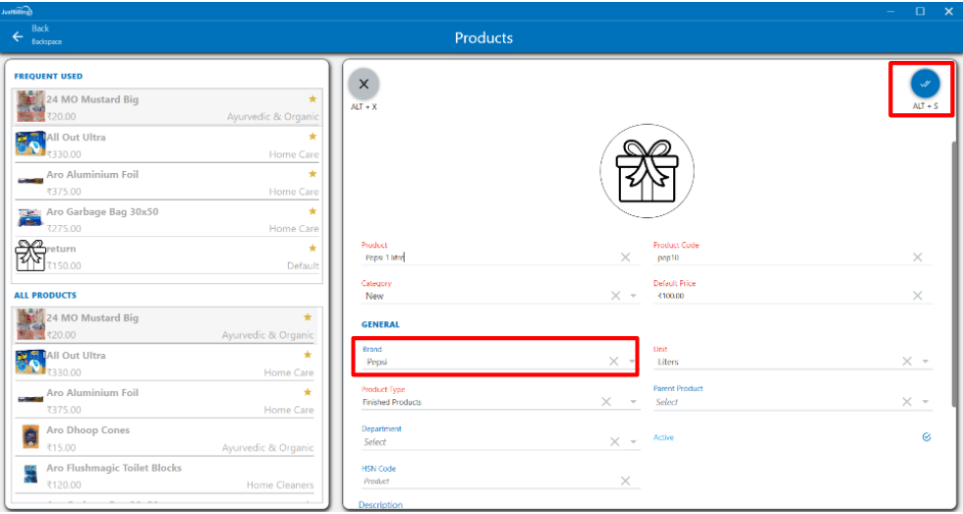
Task: Clear the HSN Code field
Action: click(x=625, y=481)
